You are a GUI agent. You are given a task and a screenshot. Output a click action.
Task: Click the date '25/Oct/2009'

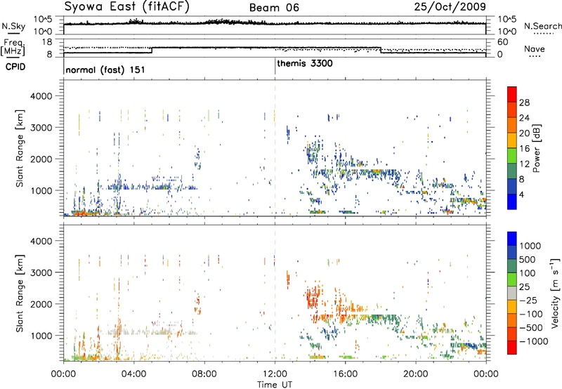(450, 7)
